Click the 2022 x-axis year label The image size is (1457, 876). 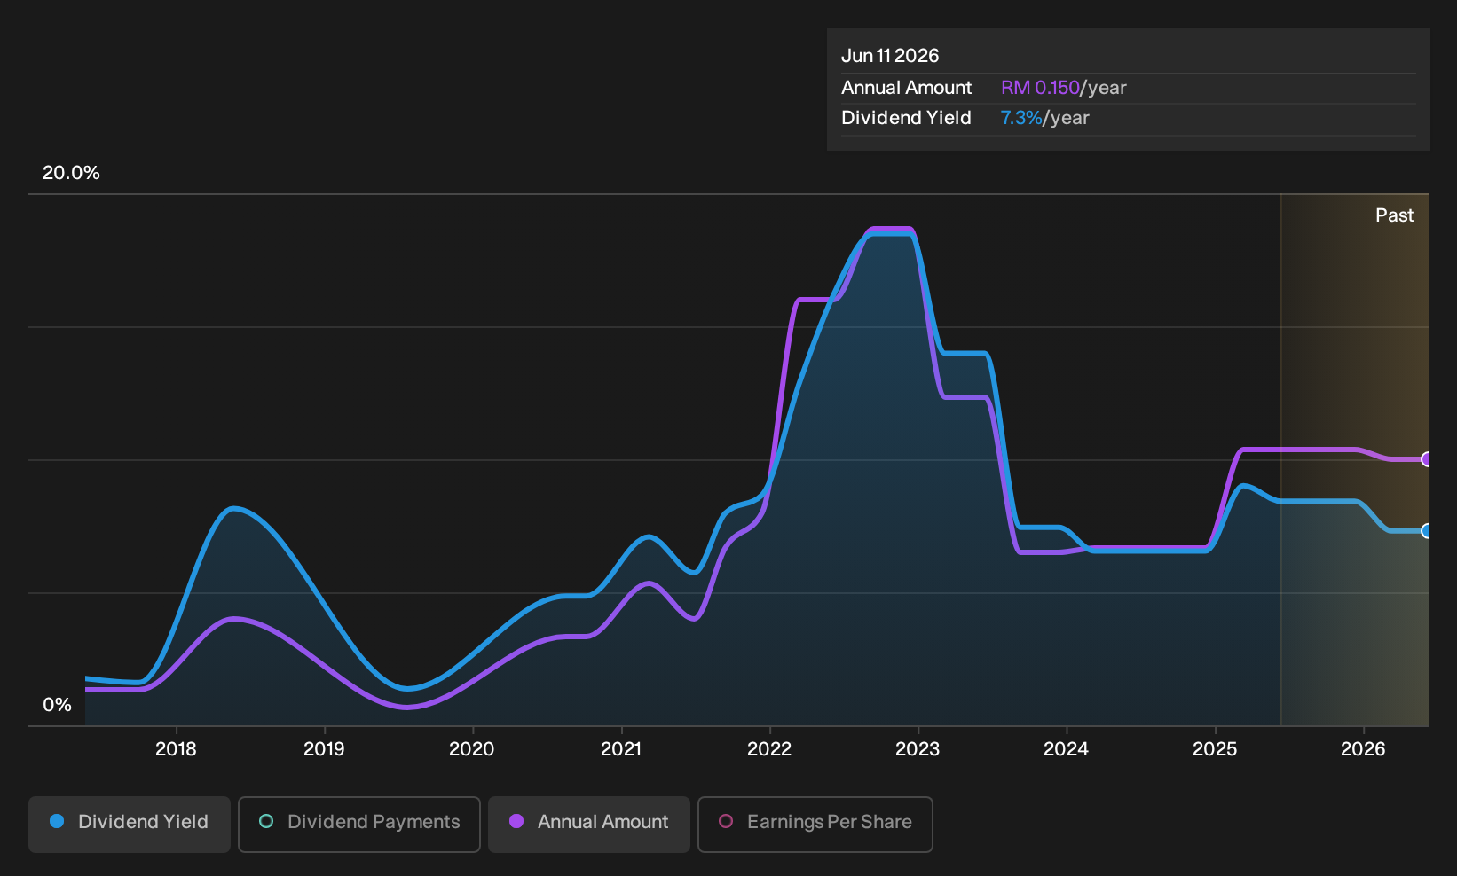point(769,749)
